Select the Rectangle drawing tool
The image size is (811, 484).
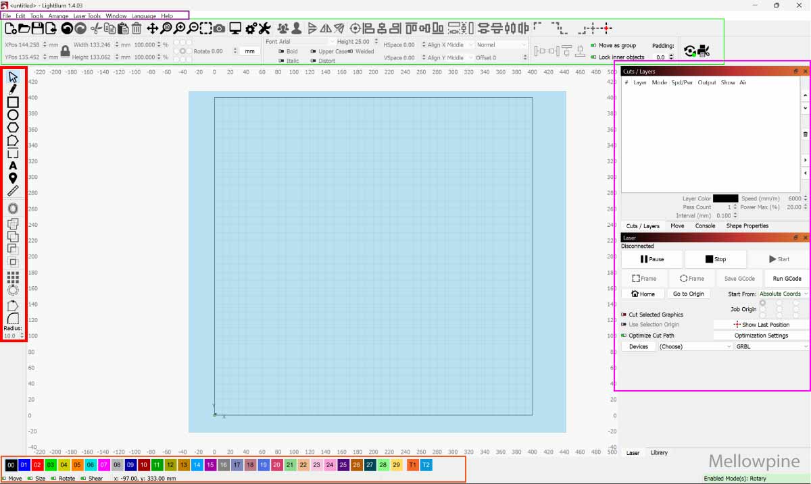pos(13,102)
